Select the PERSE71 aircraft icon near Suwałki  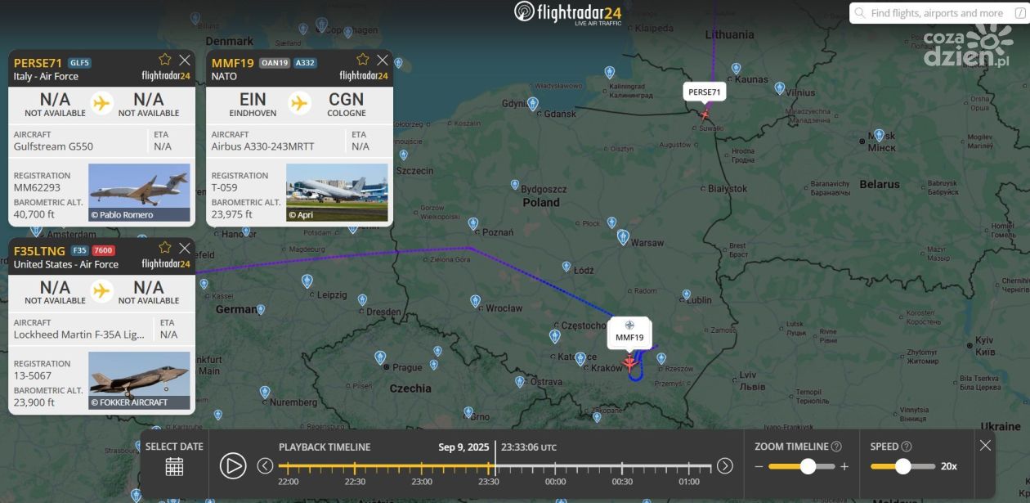[705, 115]
